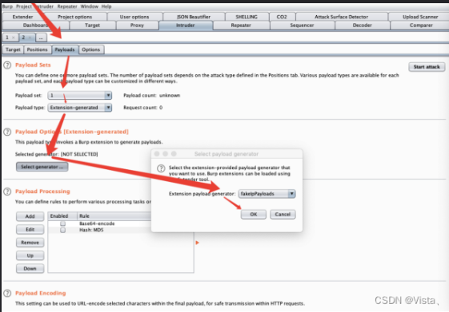
Task: Open the Payload set dropdown
Action: pyautogui.click(x=79, y=95)
